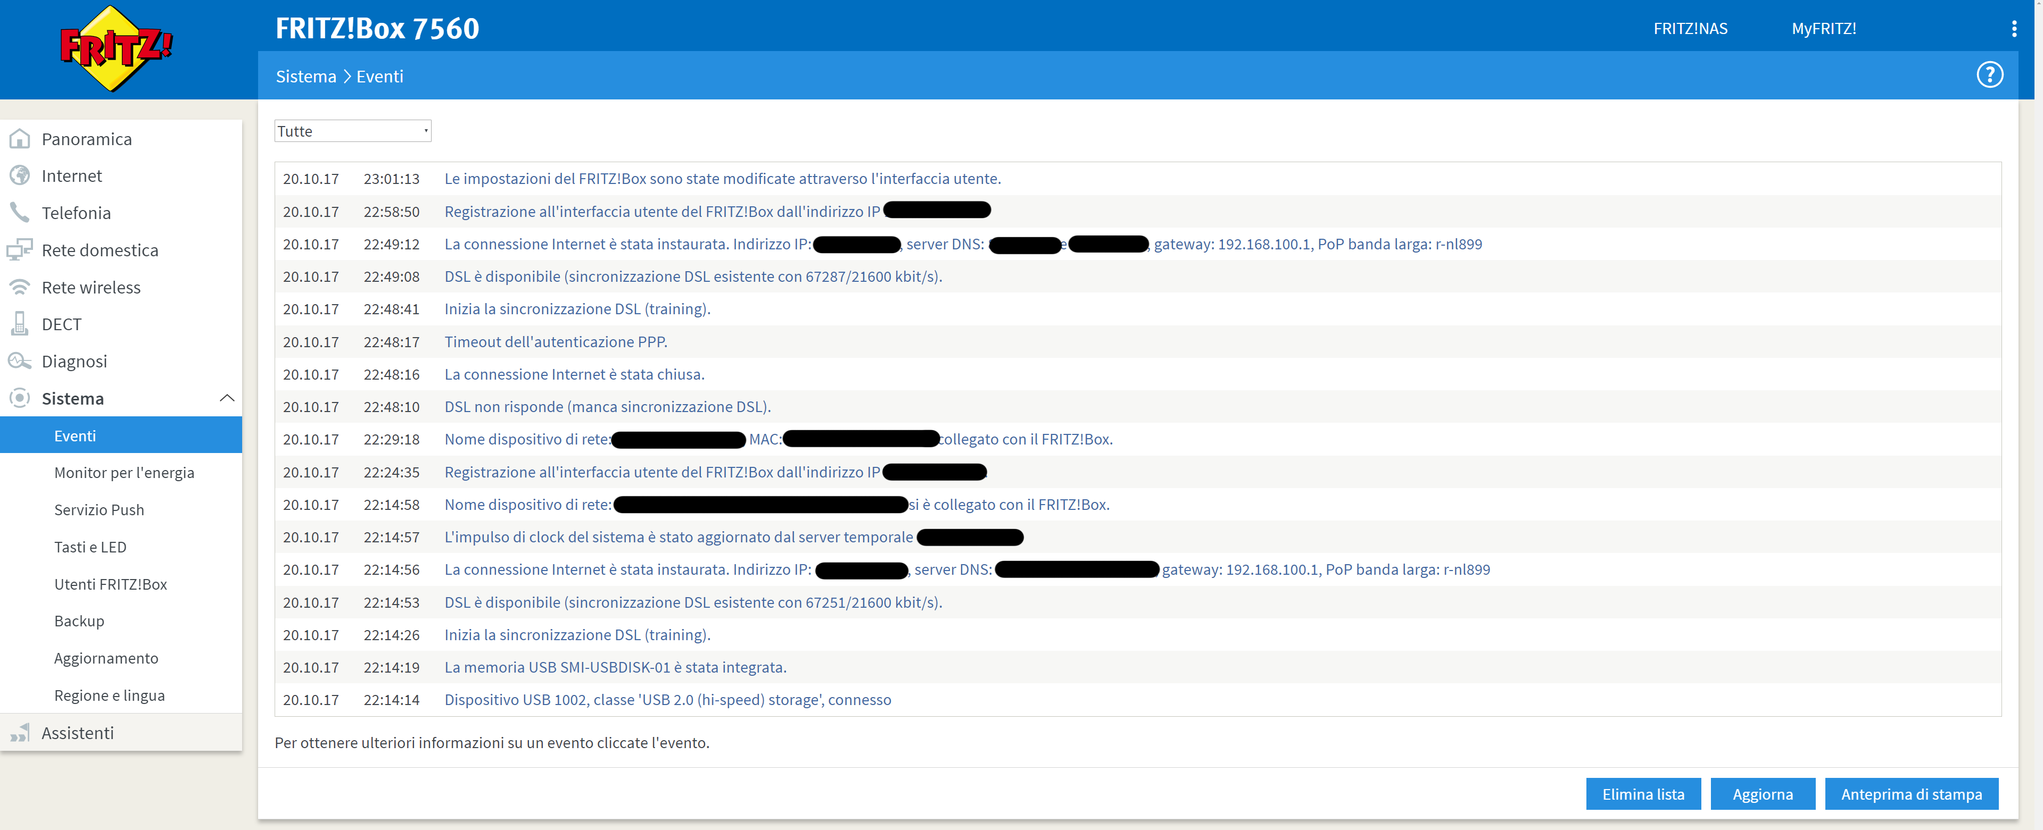Open the Timeout dell'autenticazione PPP event
Screen dimensions: 2043x830
click(555, 342)
